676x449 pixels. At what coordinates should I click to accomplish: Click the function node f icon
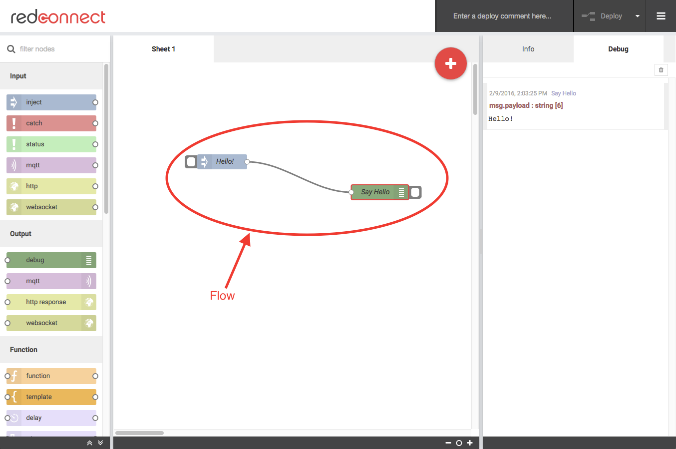click(14, 376)
